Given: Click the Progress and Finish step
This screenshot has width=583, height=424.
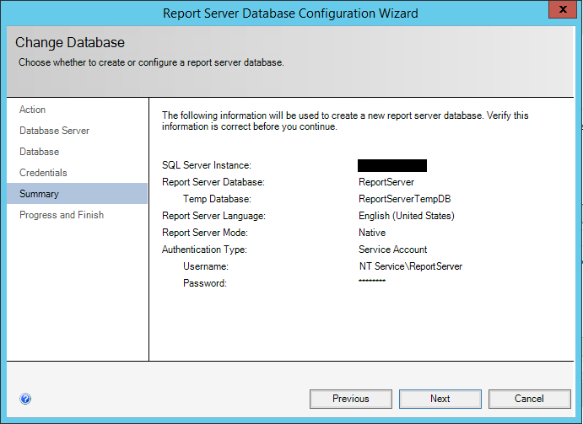Looking at the screenshot, I should click(62, 215).
